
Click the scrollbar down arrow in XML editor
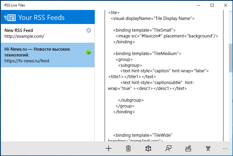pyautogui.click(x=230, y=139)
